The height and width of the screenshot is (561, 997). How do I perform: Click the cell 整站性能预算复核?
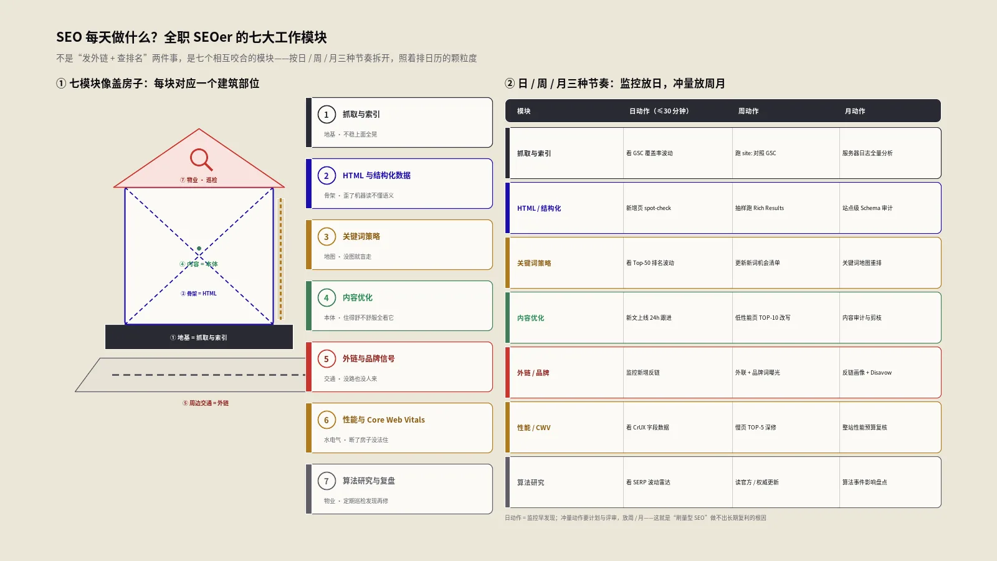[864, 428]
